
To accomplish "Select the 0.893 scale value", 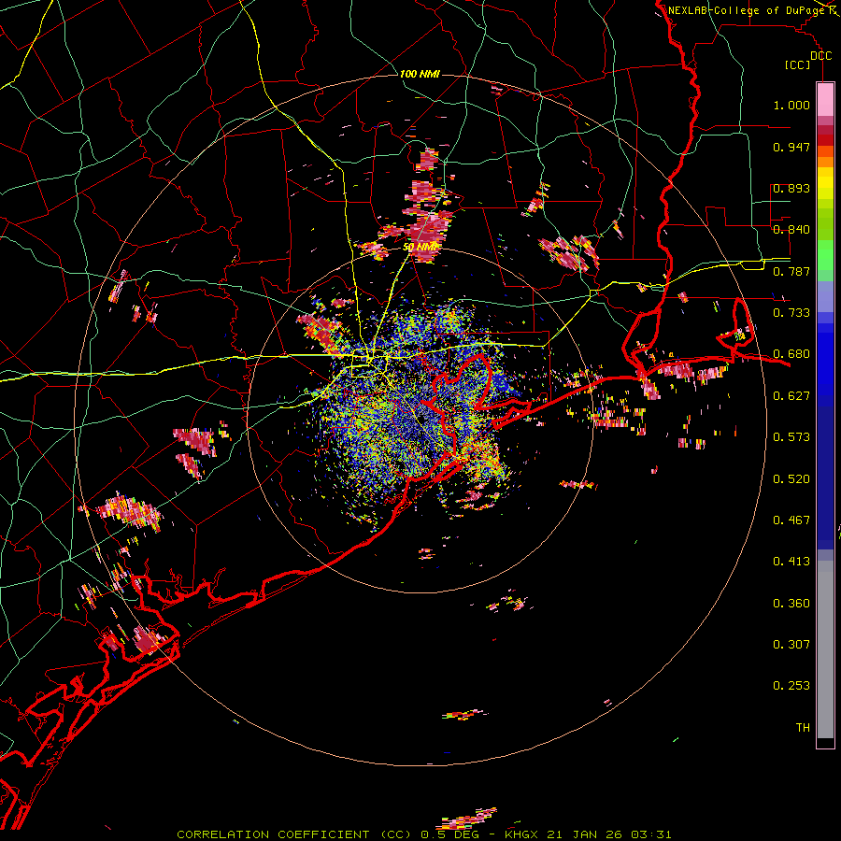I will (x=791, y=188).
